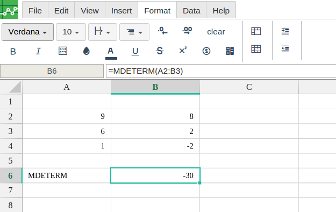Decrease decimal places icon
This screenshot has width=336, height=212.
click(x=163, y=31)
